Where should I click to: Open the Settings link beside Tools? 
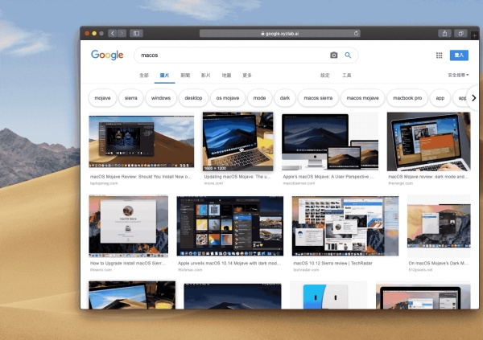[324, 75]
